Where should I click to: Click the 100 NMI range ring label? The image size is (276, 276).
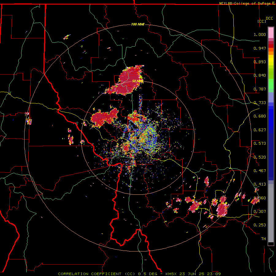138,24
